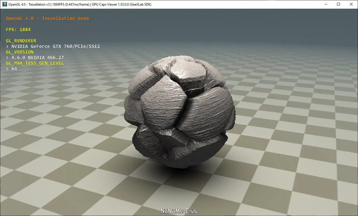Click the 'OpenGL 4.0 - Tessellation demo' heading
Image resolution: width=358 pixels, height=216 pixels.
pos(47,18)
